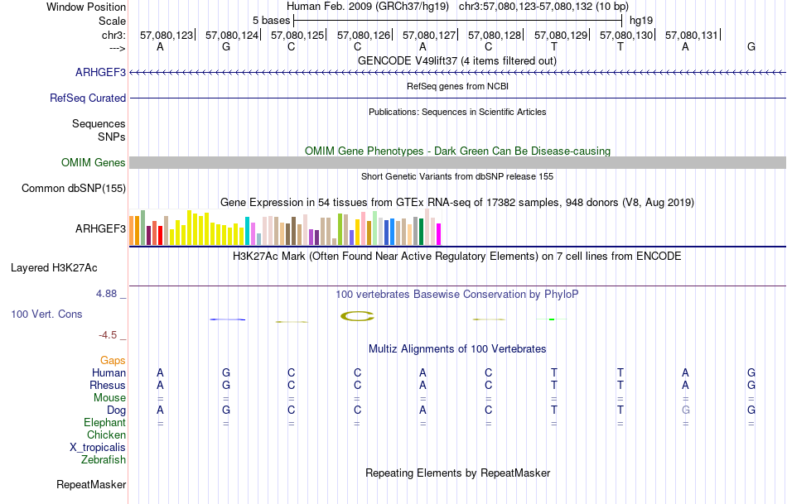
Task: Click the Common dbSNP(155) track label
Action: pos(74,189)
